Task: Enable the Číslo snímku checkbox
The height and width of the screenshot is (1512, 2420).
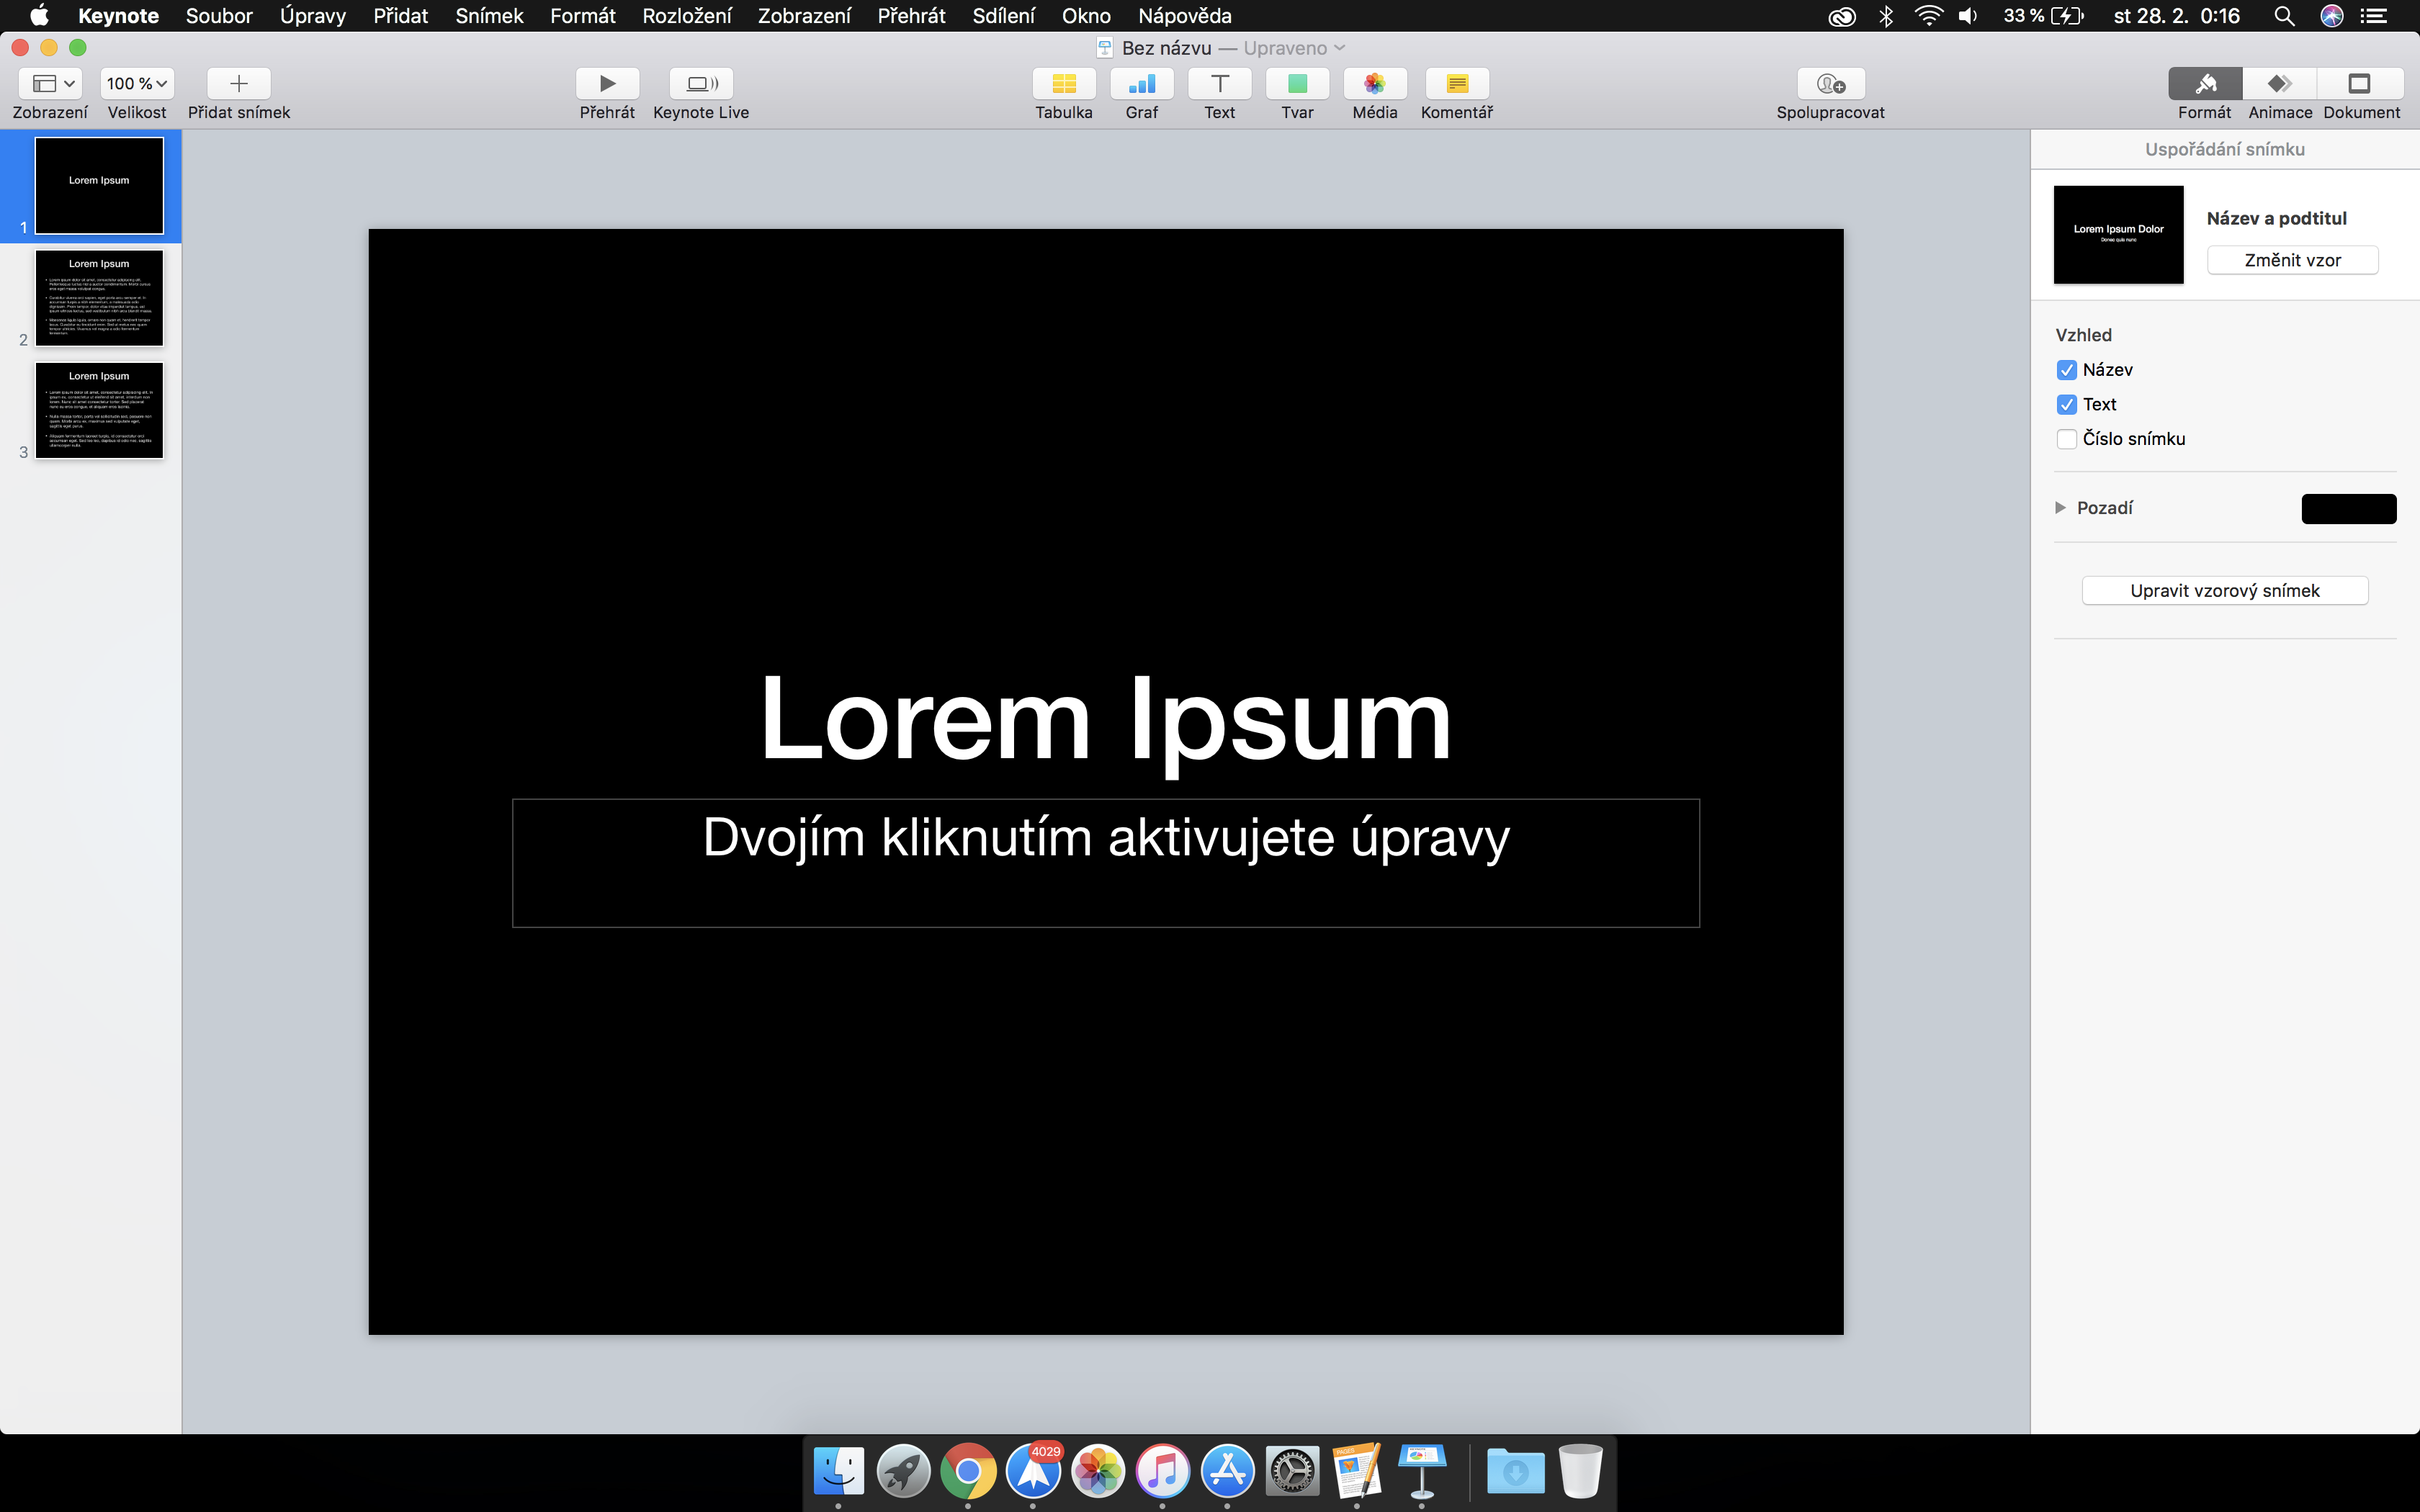Action: click(2067, 439)
